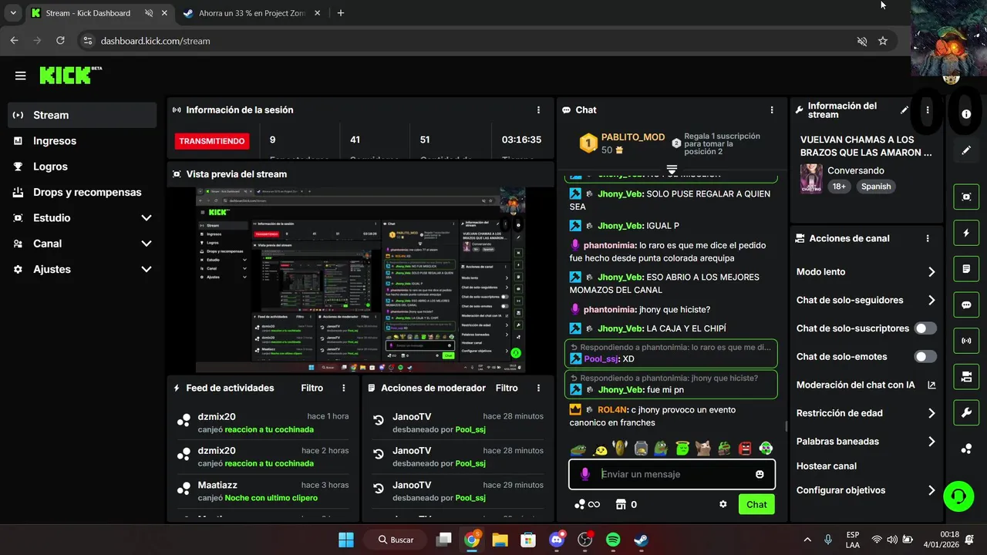Open chat settings gear icon
Viewport: 987px width, 555px height.
[723, 504]
